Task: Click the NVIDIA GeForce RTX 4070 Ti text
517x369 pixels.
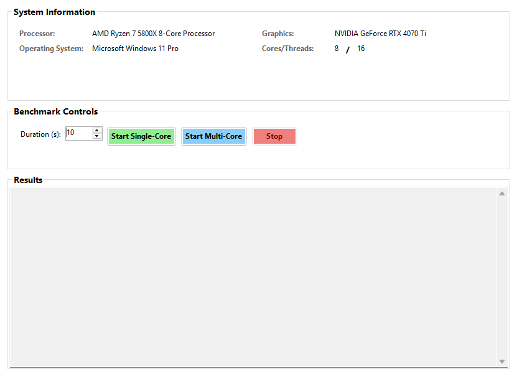Action: tap(380, 33)
